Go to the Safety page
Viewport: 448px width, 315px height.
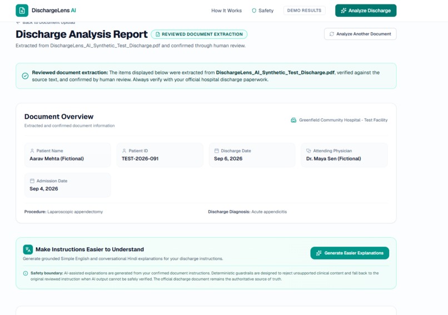pyautogui.click(x=262, y=11)
